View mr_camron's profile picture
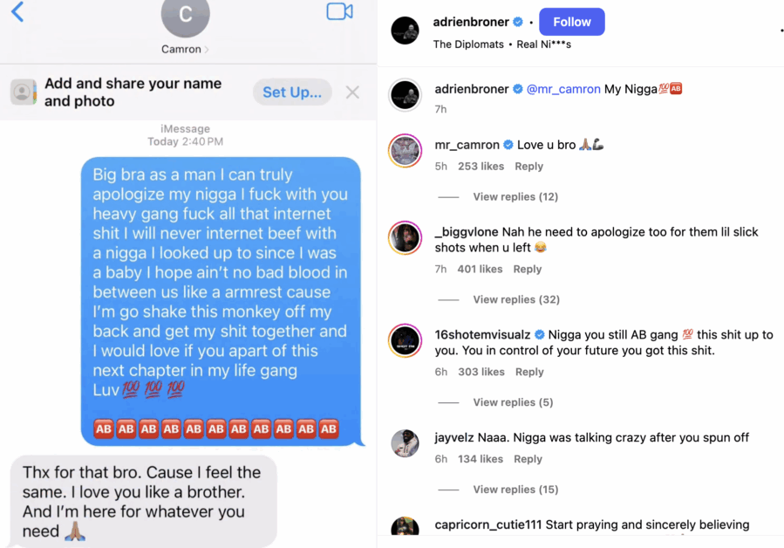The image size is (784, 548). pyautogui.click(x=405, y=151)
